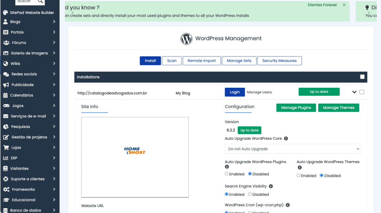Screen dimensions: 381x213
Task: Click the Galeria de imagens picture icon
Action: click(x=6, y=53)
